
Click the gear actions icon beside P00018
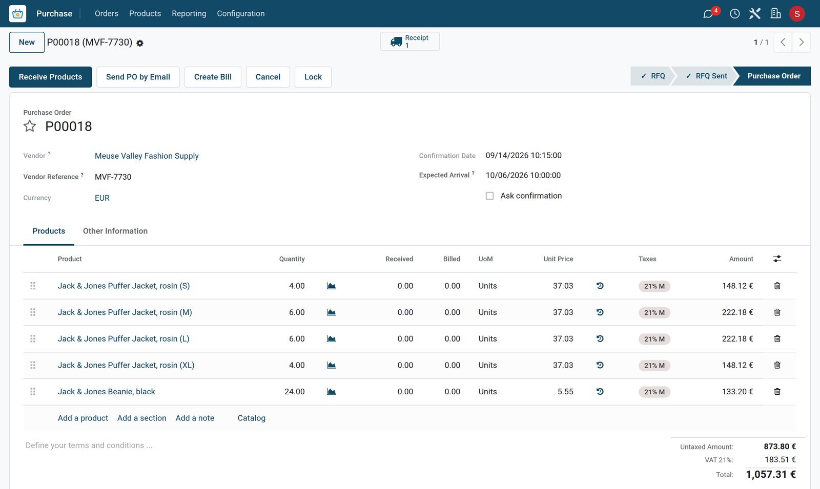(x=140, y=44)
